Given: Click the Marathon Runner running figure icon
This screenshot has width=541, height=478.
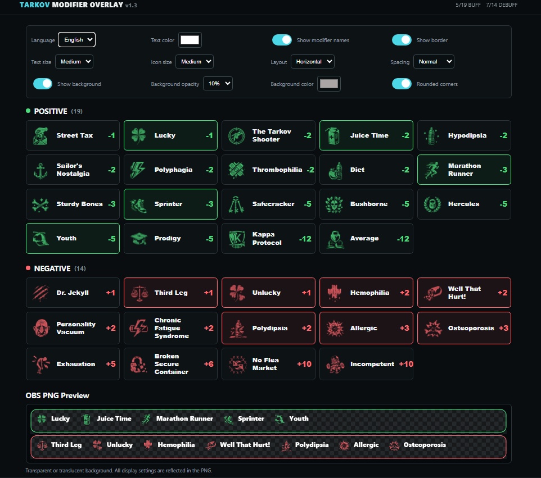Looking at the screenshot, I should tap(432, 170).
